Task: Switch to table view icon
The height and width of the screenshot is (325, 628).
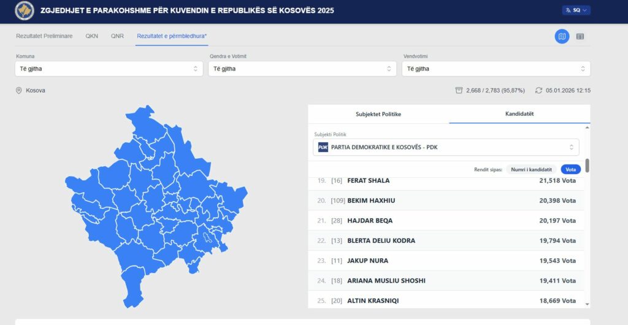Action: coord(580,36)
